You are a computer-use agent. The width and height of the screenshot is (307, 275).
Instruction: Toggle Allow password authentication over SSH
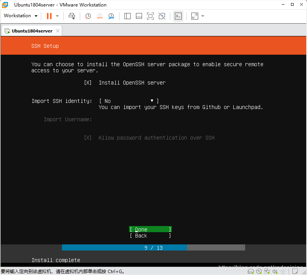pos(88,138)
